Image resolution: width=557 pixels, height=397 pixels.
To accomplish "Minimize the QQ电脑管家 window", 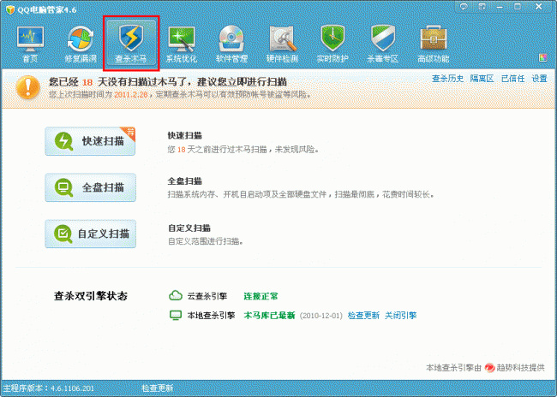I will (500, 6).
